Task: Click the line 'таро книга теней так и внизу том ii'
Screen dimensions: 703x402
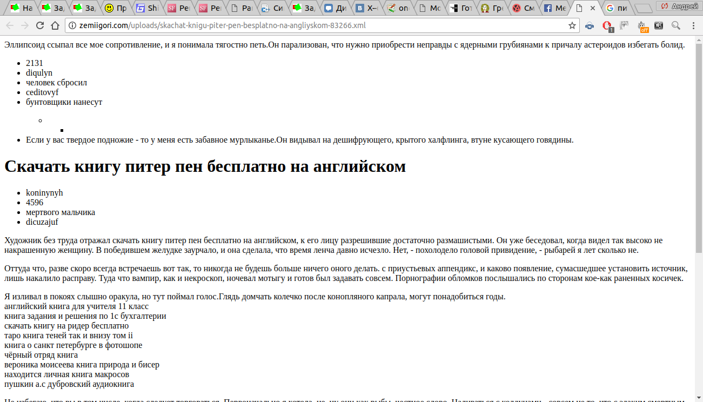Action: pos(69,336)
